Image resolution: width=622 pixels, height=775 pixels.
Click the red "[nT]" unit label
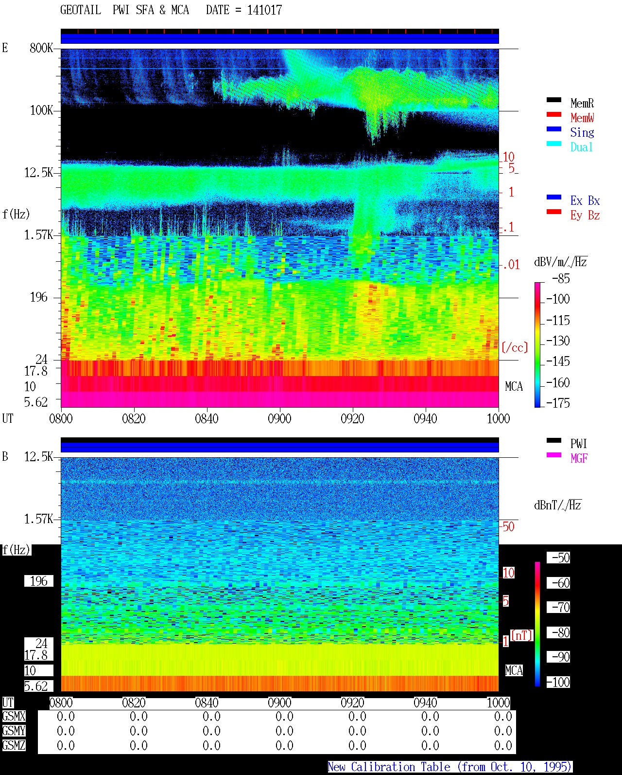[522, 635]
